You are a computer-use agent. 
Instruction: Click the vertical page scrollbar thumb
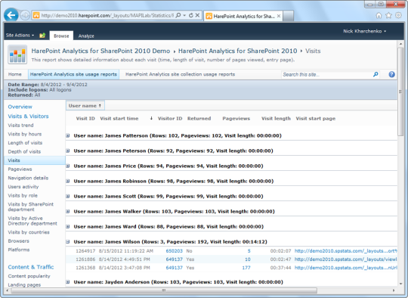[x=400, y=92]
